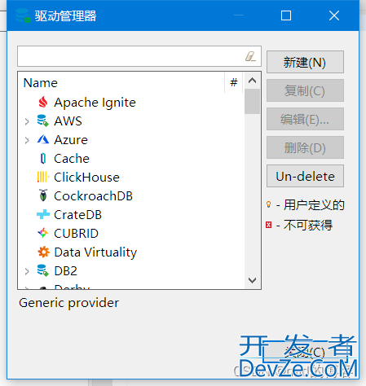The width and height of the screenshot is (366, 386).
Task: Click the 不可获得 legend text
Action: coord(308,225)
